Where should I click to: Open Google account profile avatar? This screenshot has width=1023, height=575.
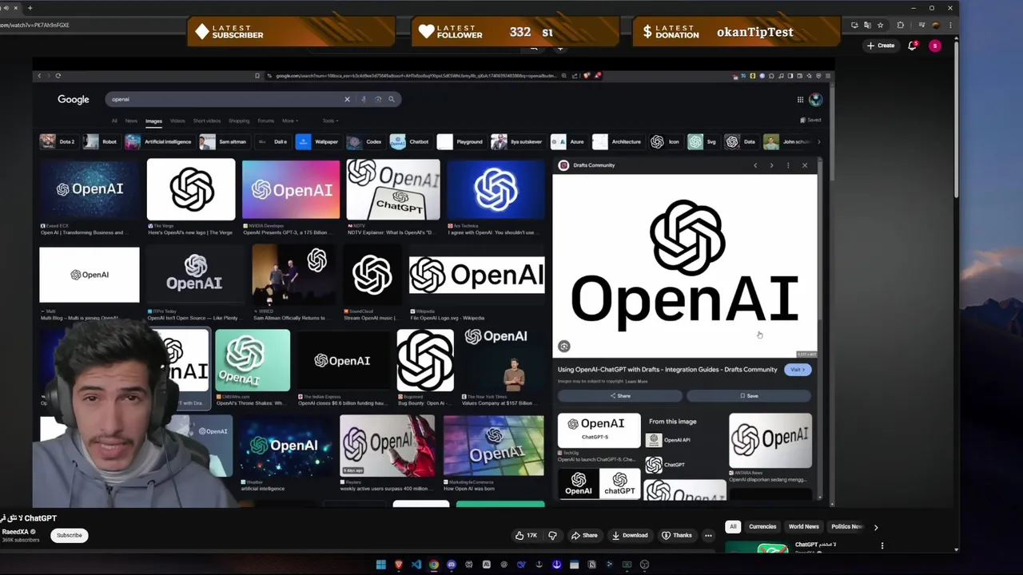(815, 100)
